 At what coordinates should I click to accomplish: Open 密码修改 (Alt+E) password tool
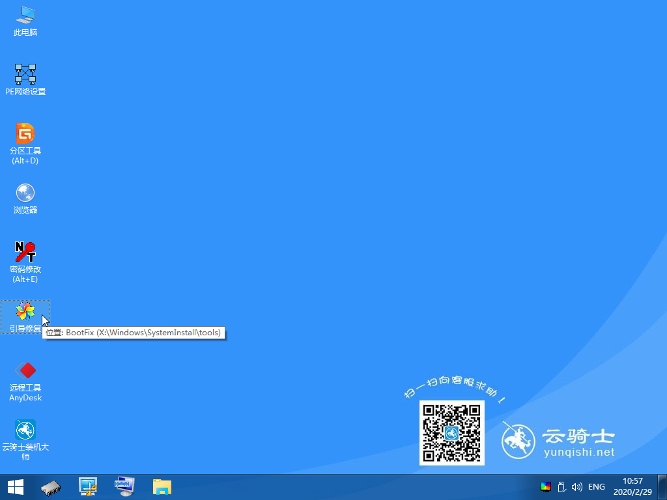point(25,262)
